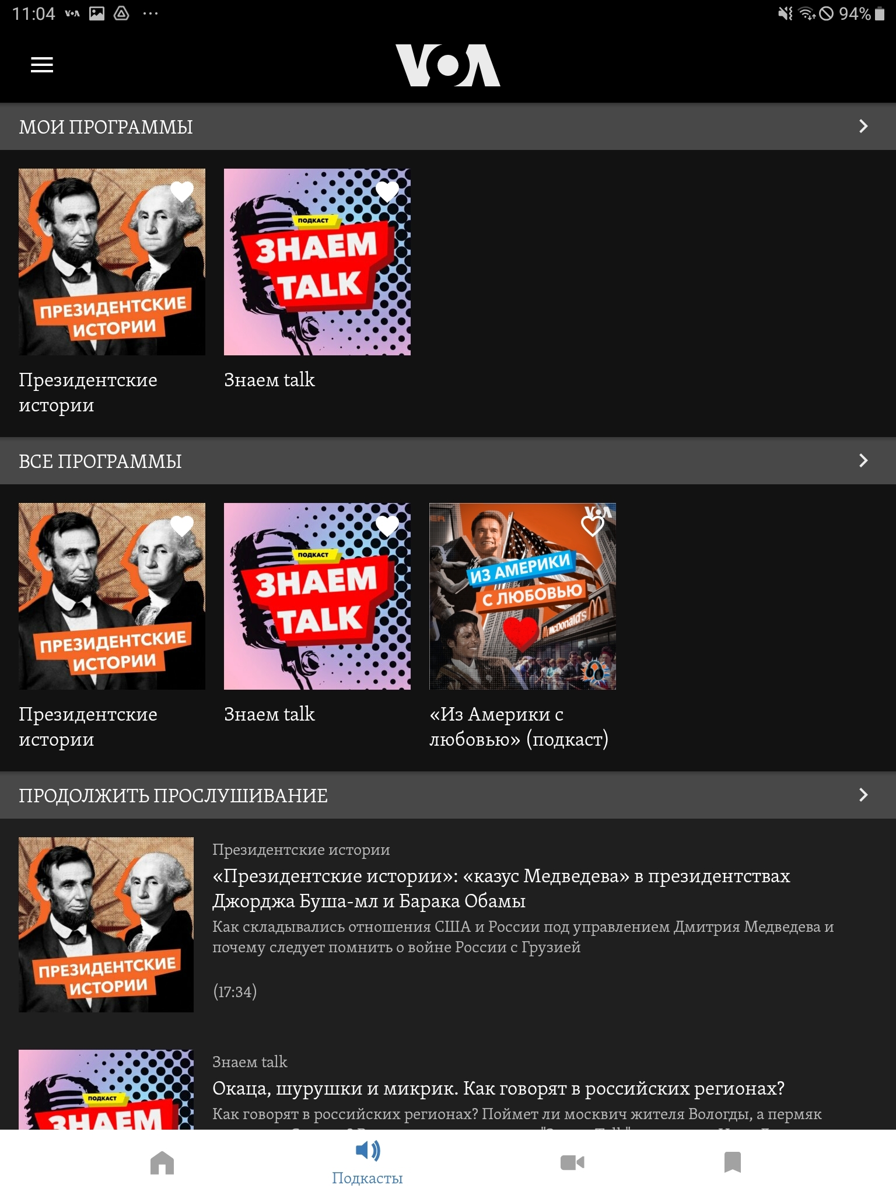This screenshot has height=1195, width=896.
Task: Open «казус Медведева» episode title
Action: pyautogui.click(x=501, y=888)
